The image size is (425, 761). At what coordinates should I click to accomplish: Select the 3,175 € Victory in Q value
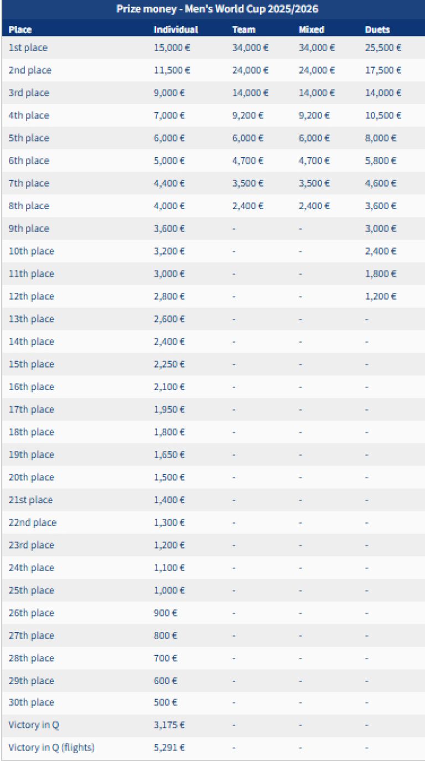[169, 725]
